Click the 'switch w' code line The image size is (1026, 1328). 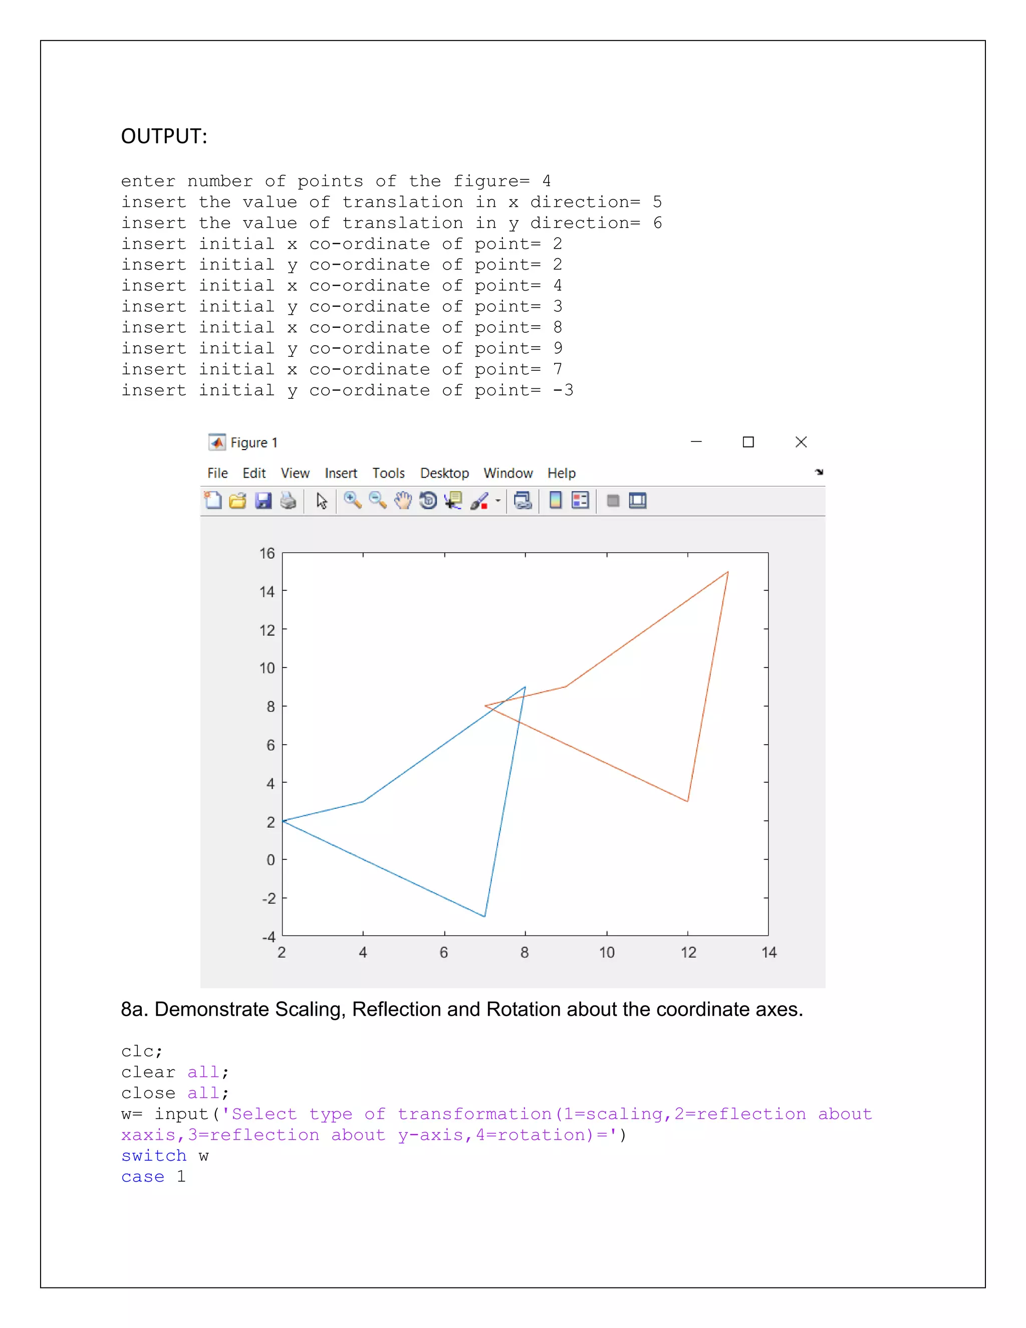165,1156
